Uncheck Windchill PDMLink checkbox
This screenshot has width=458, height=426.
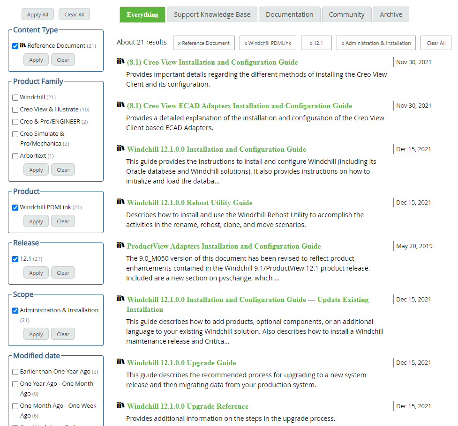pos(15,207)
